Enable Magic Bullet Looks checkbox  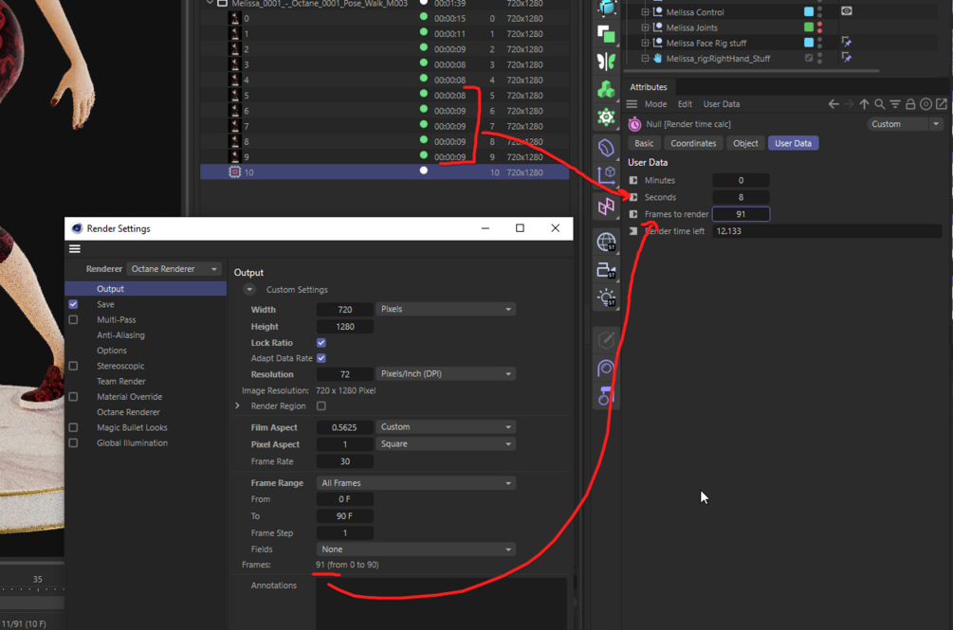74,428
